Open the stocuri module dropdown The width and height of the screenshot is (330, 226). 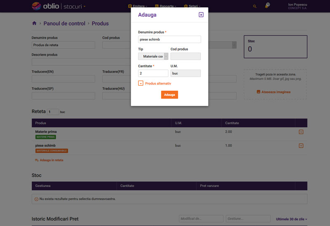(x=74, y=7)
